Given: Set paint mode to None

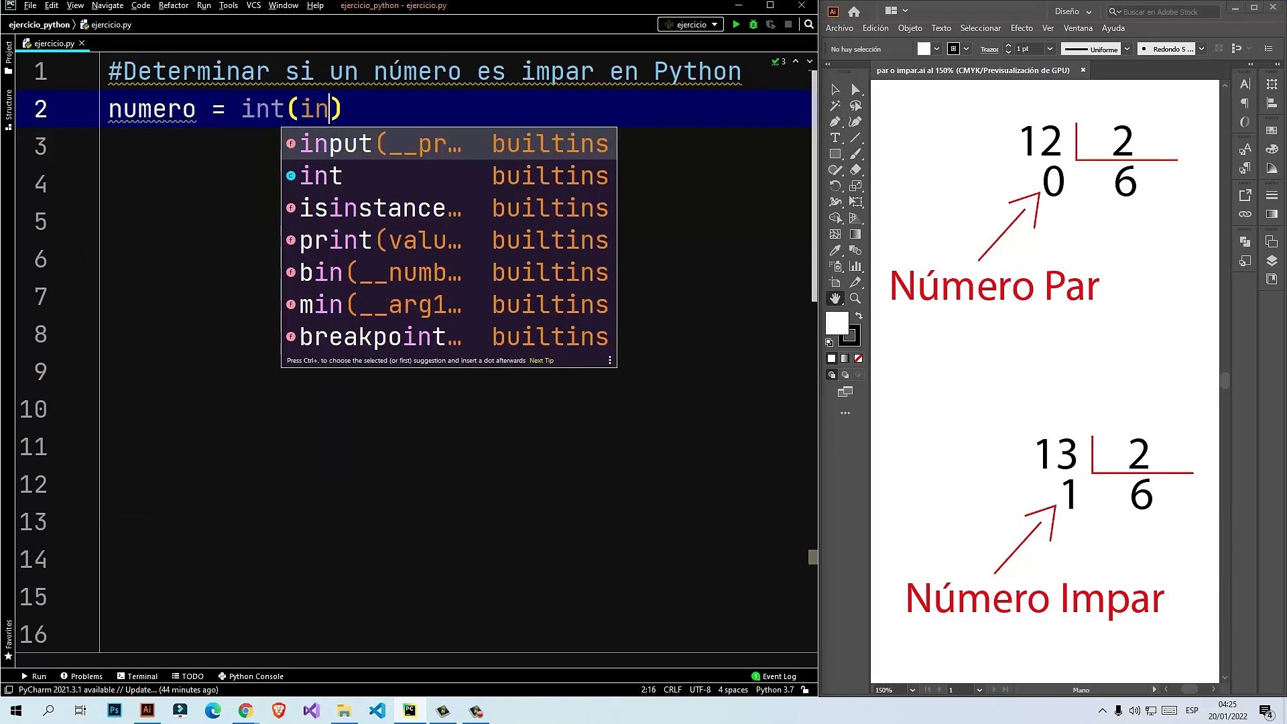Looking at the screenshot, I should point(858,359).
